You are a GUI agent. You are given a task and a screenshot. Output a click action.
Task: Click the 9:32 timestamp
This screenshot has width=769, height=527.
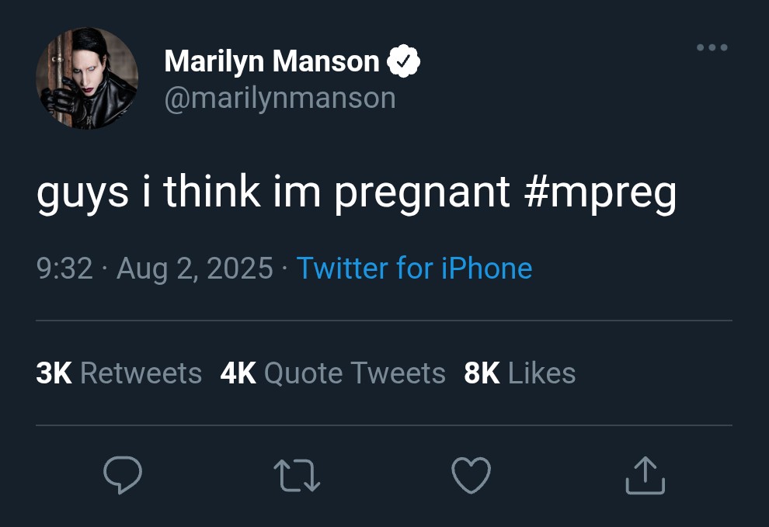coord(64,269)
